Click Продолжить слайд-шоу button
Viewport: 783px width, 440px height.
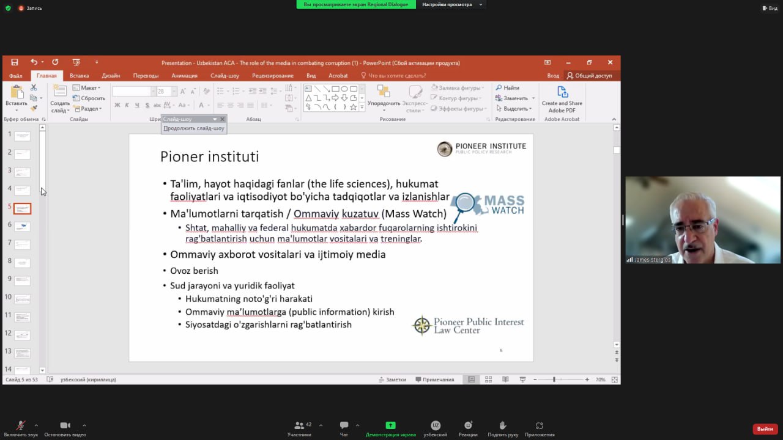194,128
